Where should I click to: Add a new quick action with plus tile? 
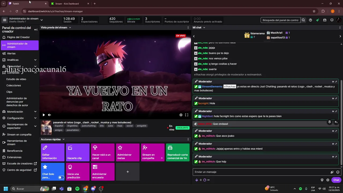tap(128, 172)
